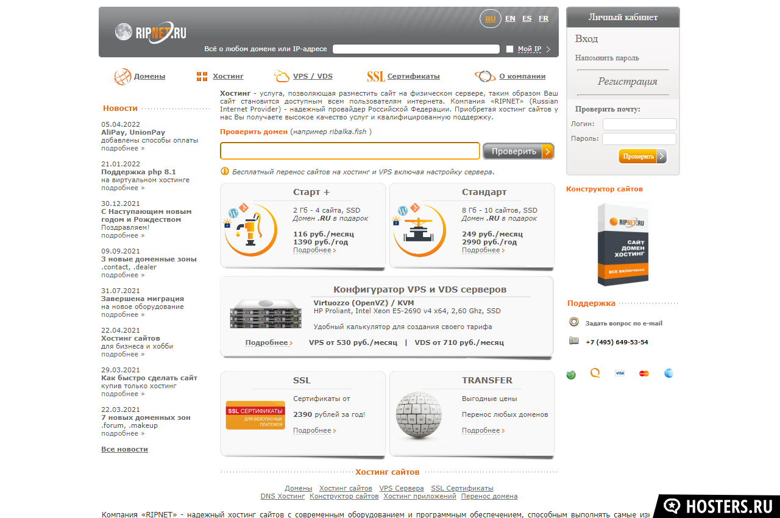Click the orange arrow on the Проверить domain button
The image size is (780, 518).
[x=547, y=151]
